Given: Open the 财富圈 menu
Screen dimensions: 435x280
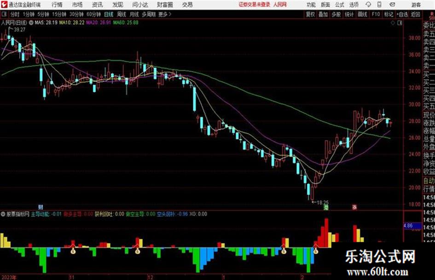Looking at the screenshot, I should pyautogui.click(x=165, y=5).
